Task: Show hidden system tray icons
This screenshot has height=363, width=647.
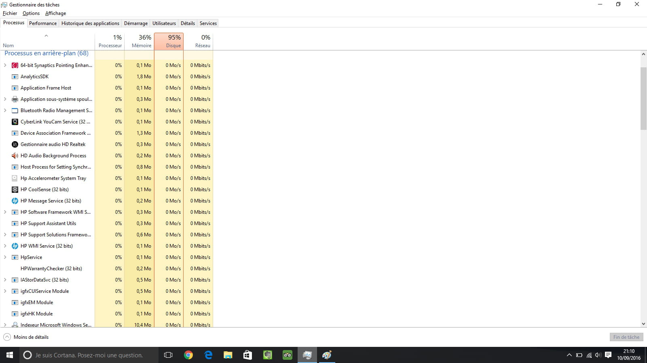Action: tap(569, 355)
